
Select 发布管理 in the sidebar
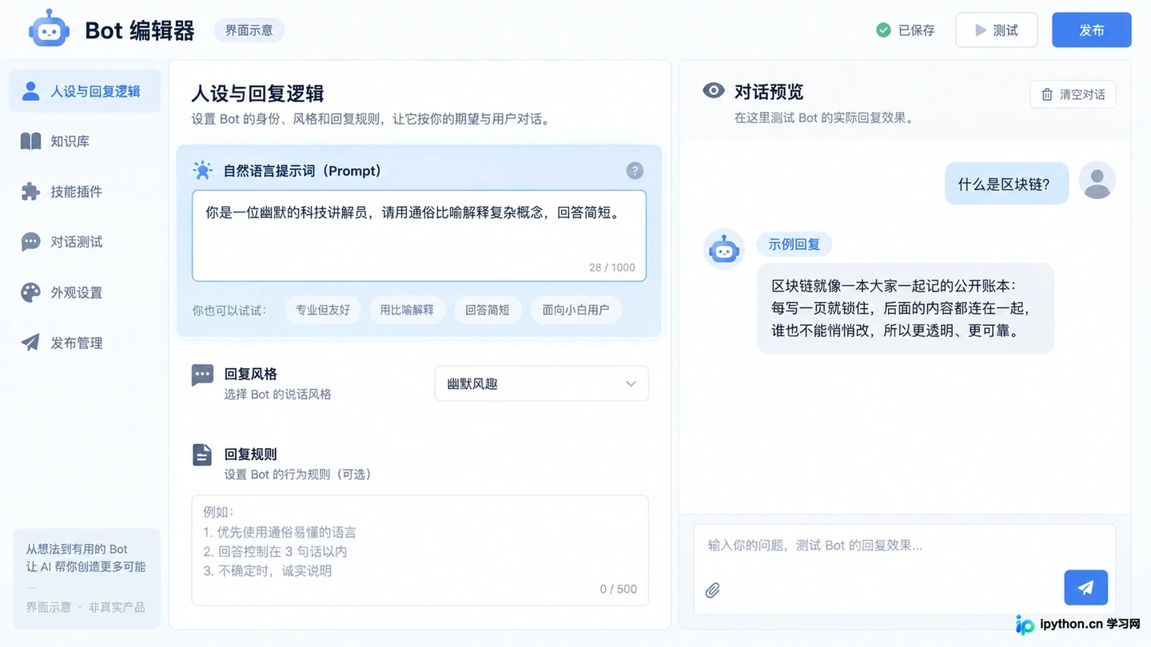pos(85,343)
